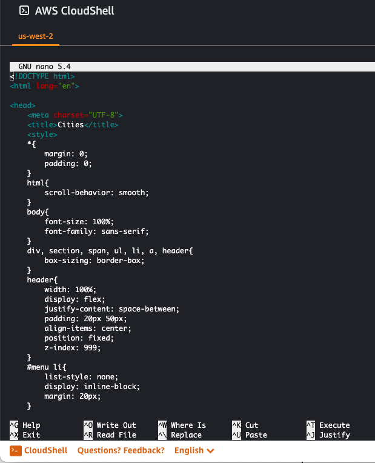Click the #menu li{ selector line
The image size is (375, 463).
point(47,367)
